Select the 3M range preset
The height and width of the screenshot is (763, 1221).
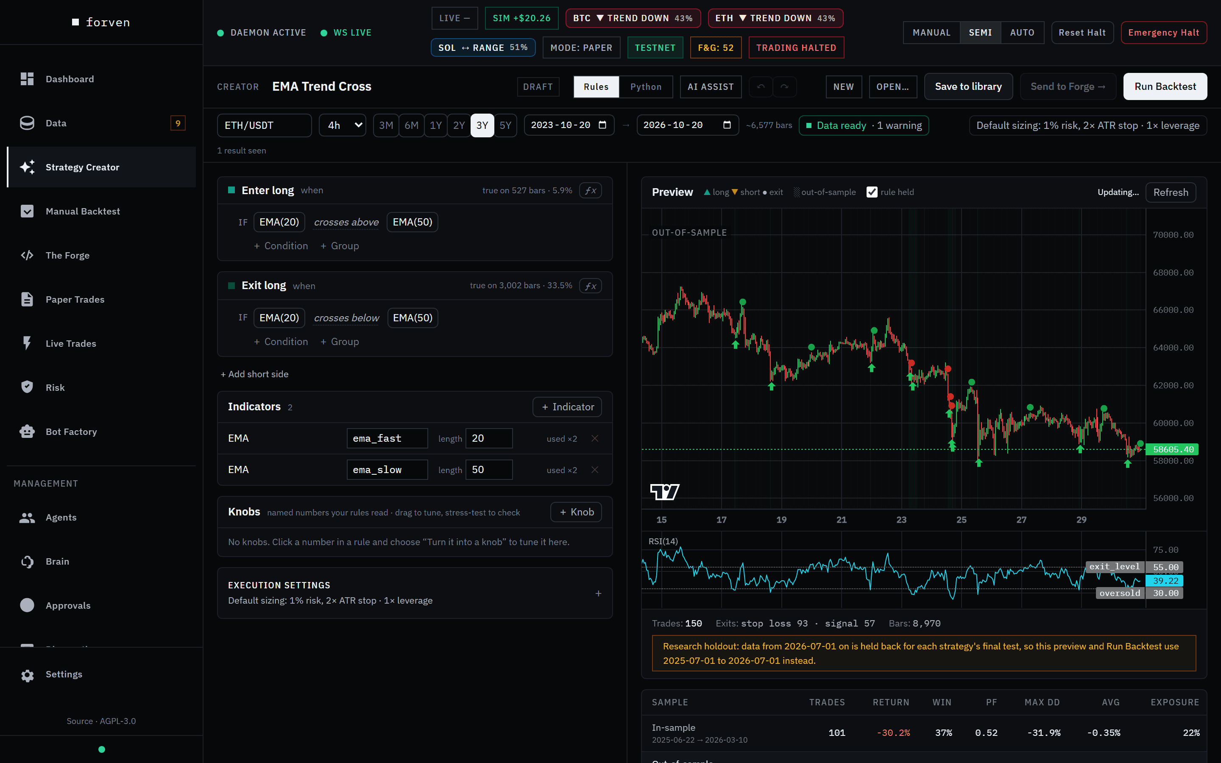(386, 125)
